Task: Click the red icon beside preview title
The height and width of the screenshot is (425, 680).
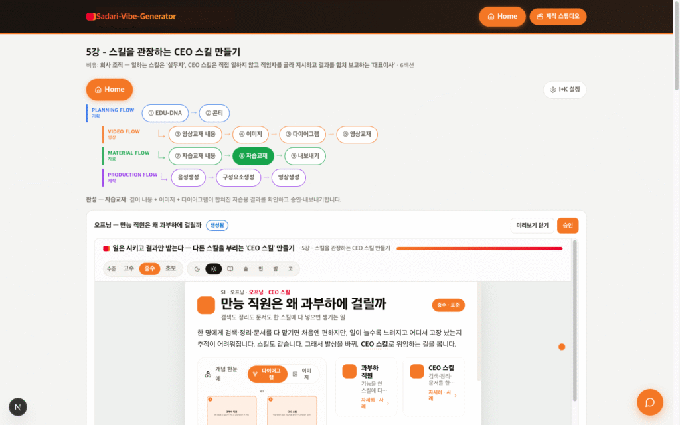Action: click(x=106, y=248)
